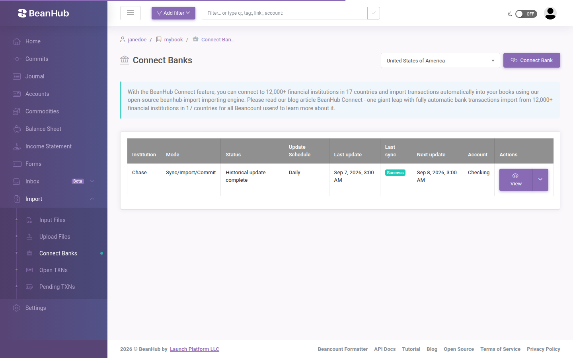This screenshot has width=573, height=358.
Task: Click the Connect Banks bank icon in sidebar
Action: pyautogui.click(x=29, y=253)
